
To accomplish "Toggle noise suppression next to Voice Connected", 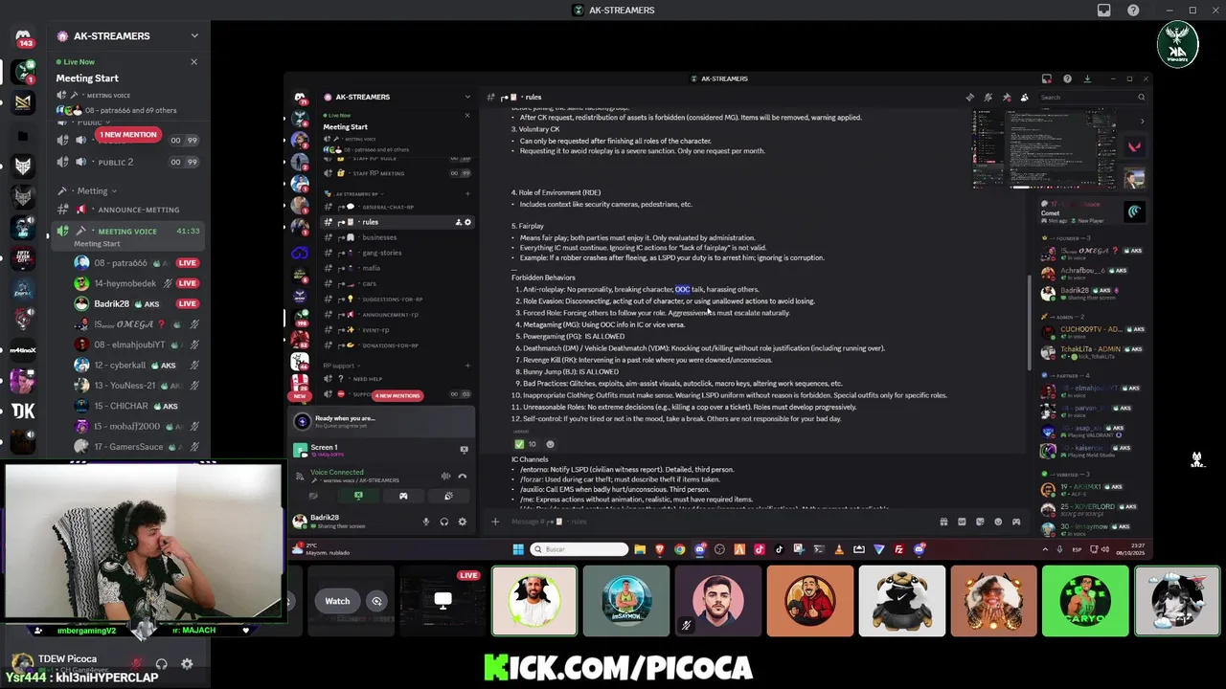I will (445, 476).
